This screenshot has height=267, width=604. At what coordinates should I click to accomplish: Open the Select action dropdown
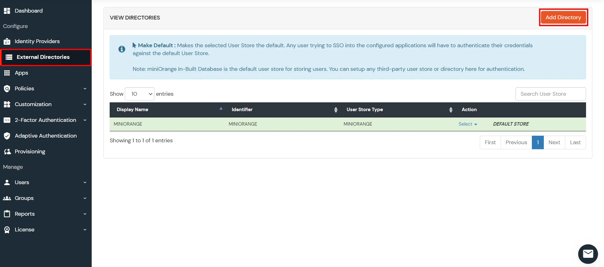point(468,124)
